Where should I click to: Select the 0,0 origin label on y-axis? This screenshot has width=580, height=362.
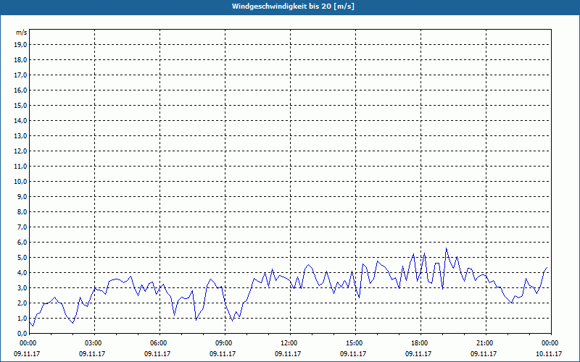(x=22, y=333)
